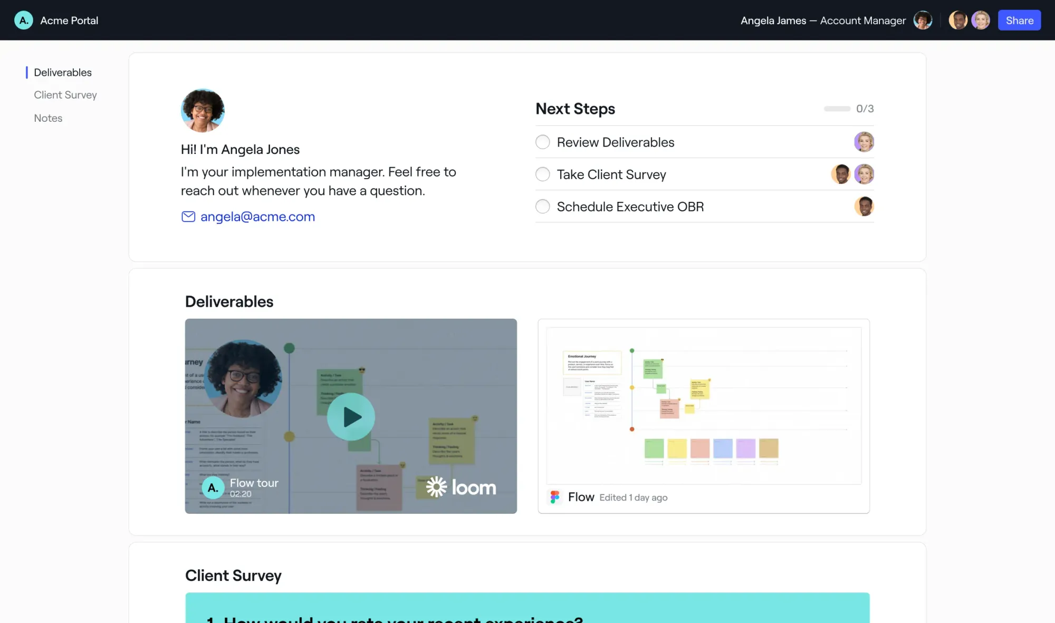Open the Deliverables sidebar item
1055x623 pixels.
[x=63, y=72]
